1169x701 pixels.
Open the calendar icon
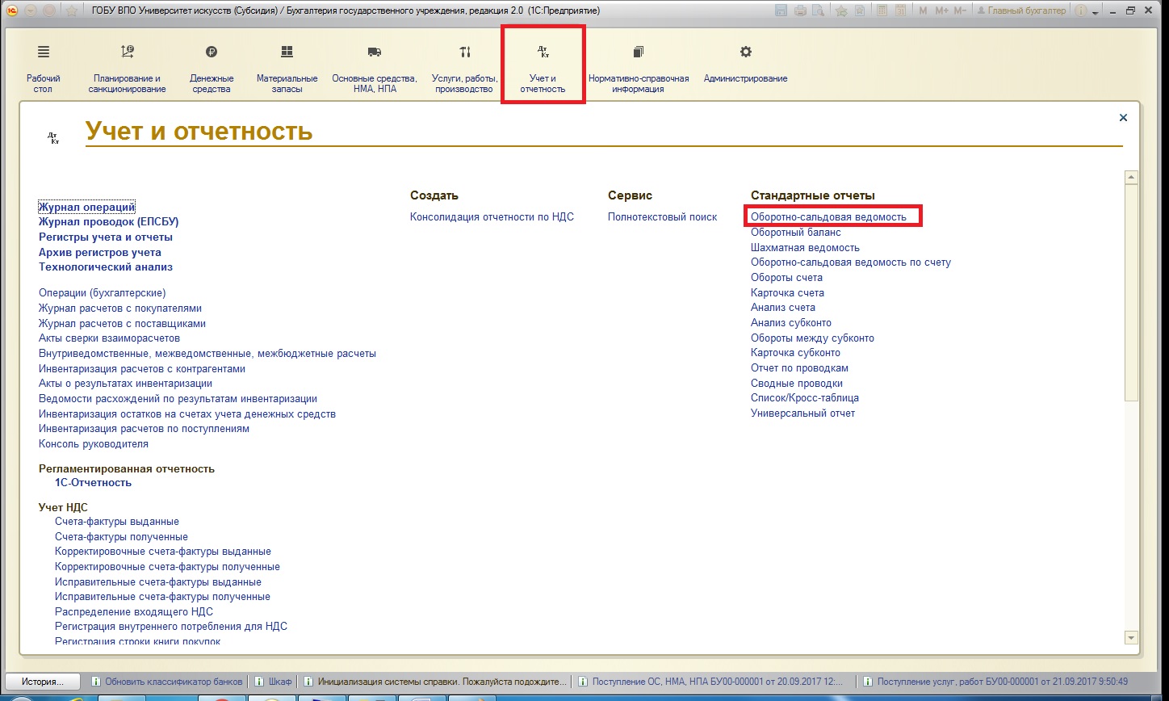901,10
